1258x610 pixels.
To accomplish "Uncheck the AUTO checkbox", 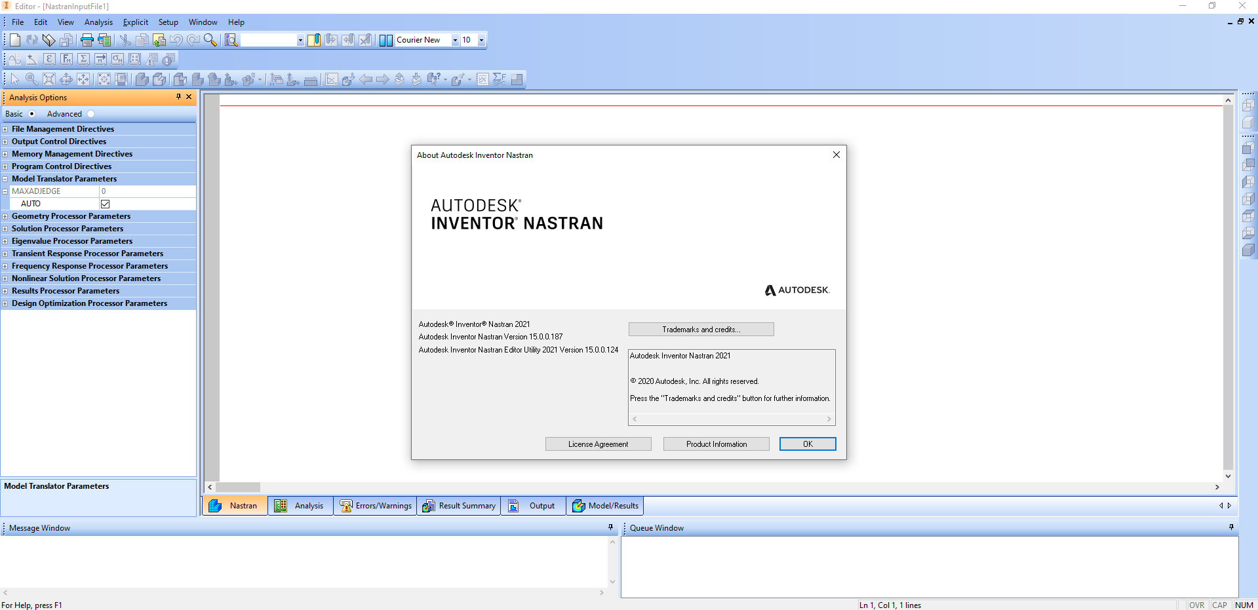I will (x=105, y=204).
